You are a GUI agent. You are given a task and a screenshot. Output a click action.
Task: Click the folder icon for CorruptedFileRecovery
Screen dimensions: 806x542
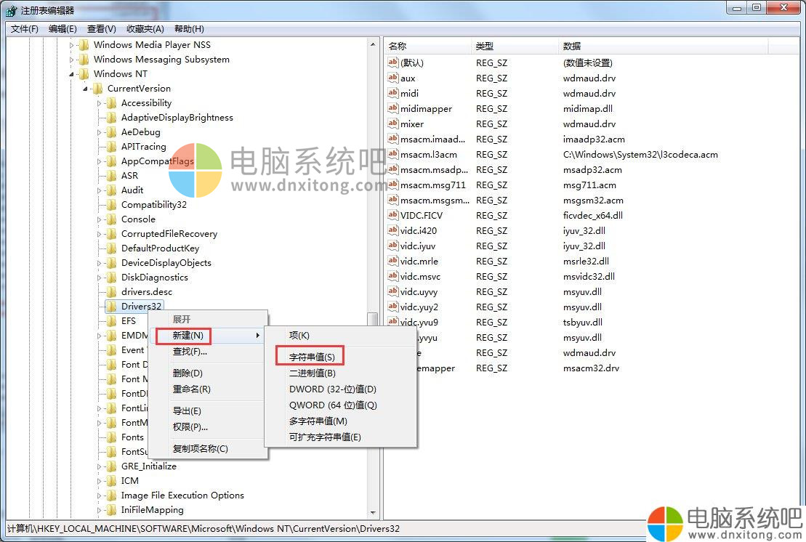(111, 234)
